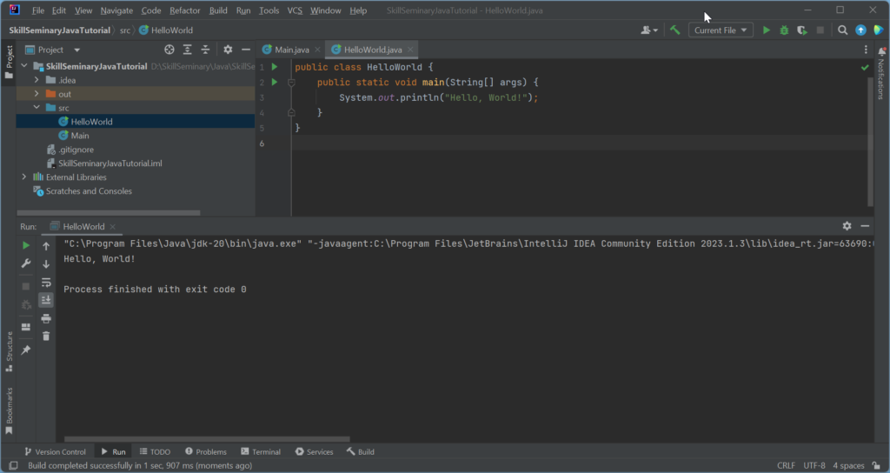Click the wrench Modify Run Configuration icon
Screen dimensions: 890x473
tap(26, 263)
